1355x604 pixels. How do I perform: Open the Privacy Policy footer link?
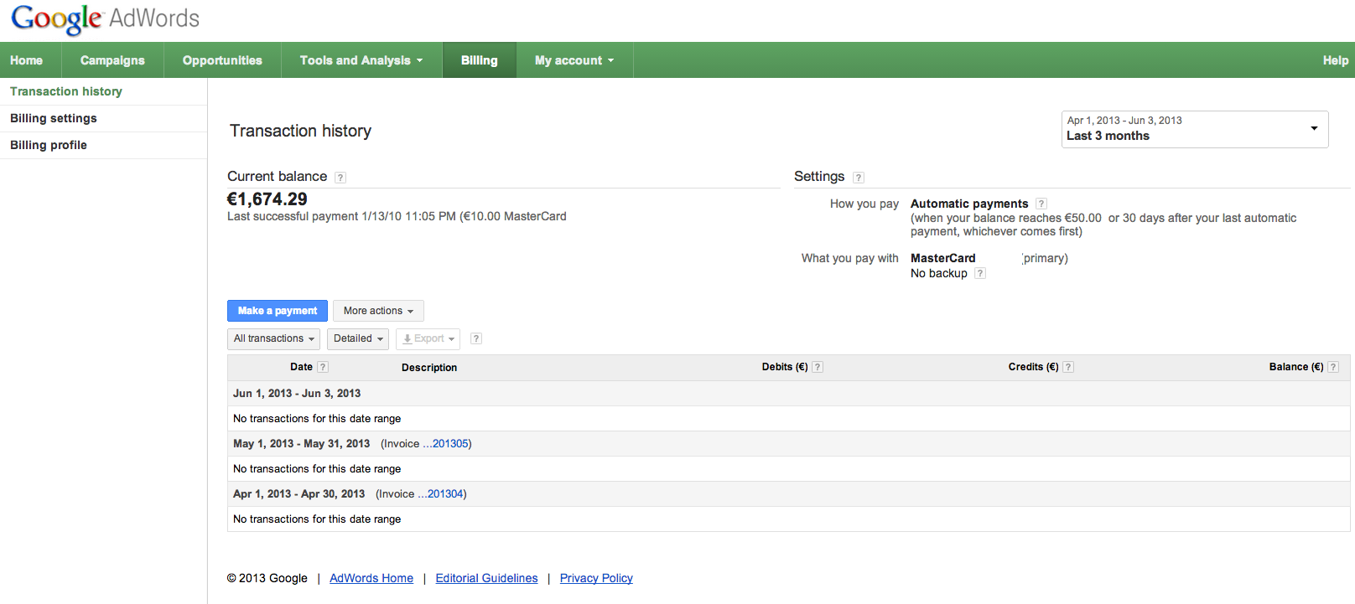pos(596,578)
